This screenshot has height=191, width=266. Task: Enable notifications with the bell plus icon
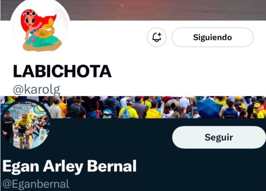tap(157, 37)
